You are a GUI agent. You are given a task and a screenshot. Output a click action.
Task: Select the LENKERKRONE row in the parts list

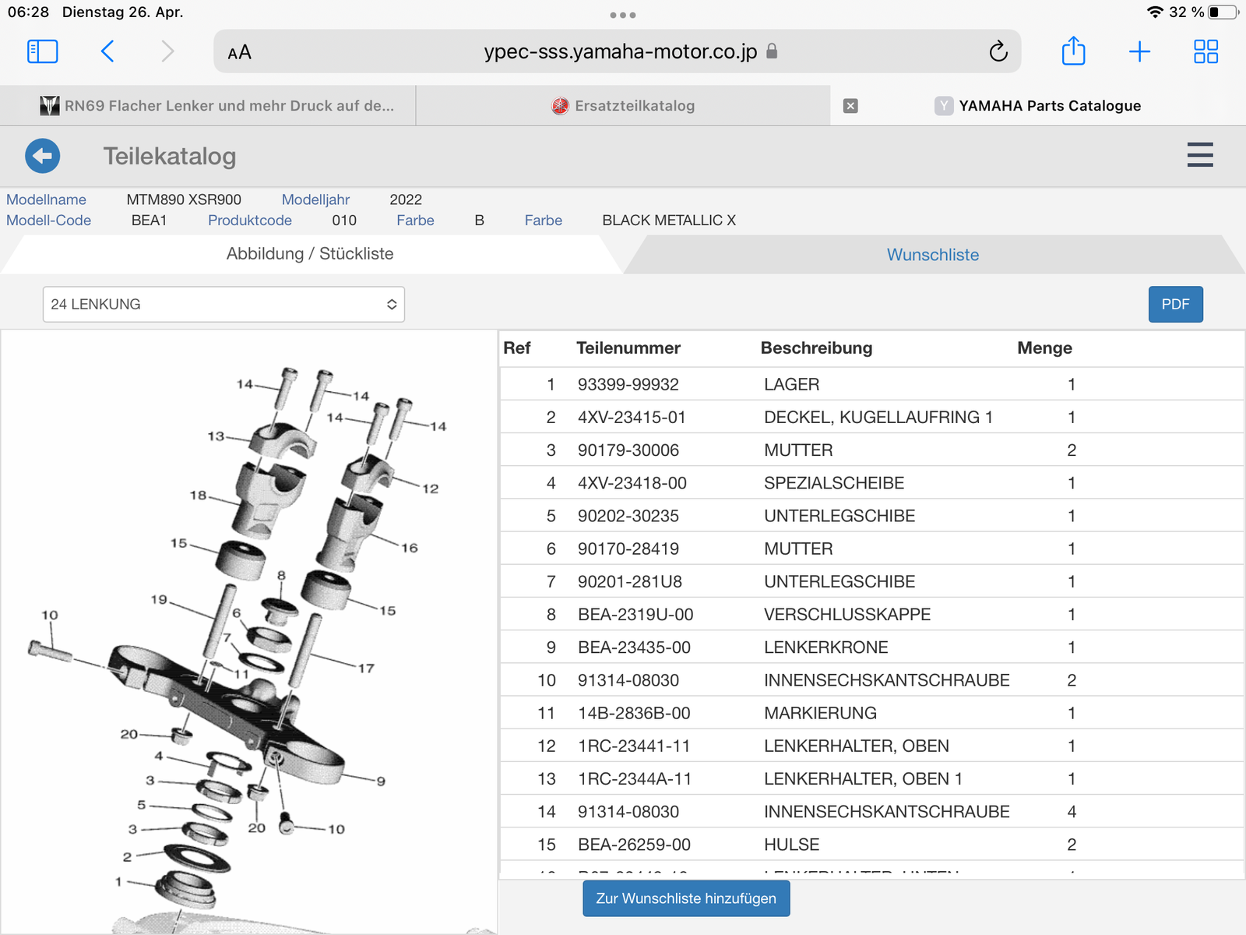(825, 647)
